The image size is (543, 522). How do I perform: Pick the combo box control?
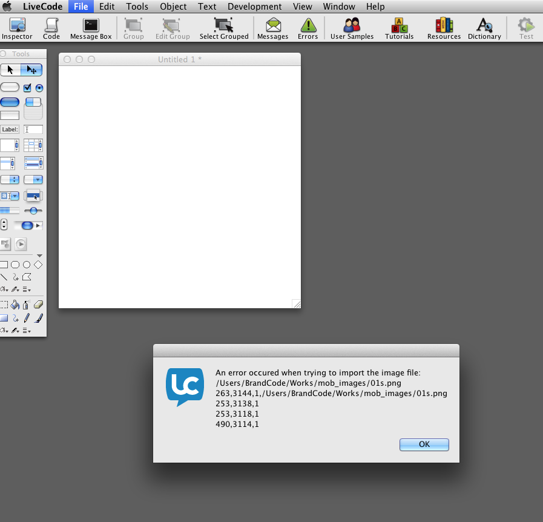[x=10, y=196]
